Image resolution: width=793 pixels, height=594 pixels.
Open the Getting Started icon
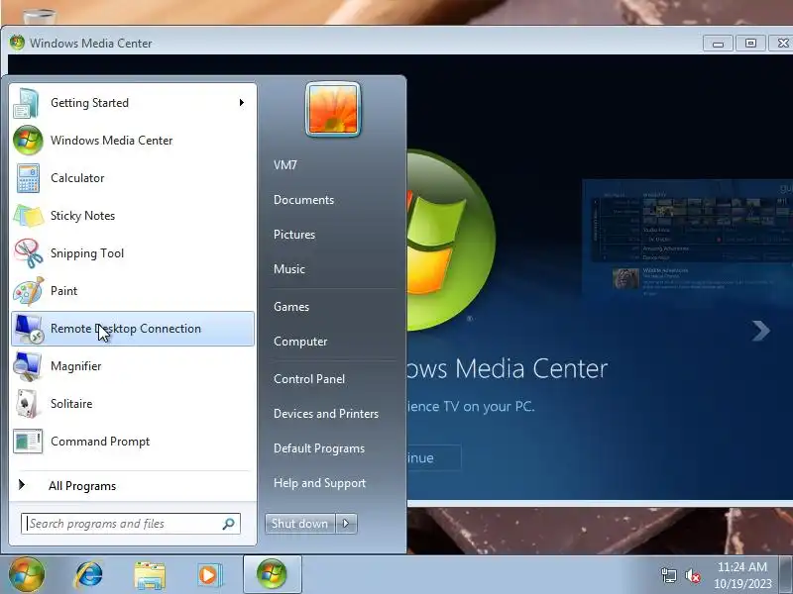click(x=27, y=103)
